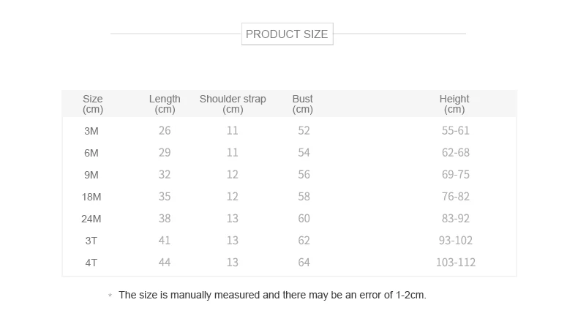Image resolution: width=578 pixels, height=316 pixels.
Task: Select the 4T size row label
Action: pyautogui.click(x=91, y=263)
